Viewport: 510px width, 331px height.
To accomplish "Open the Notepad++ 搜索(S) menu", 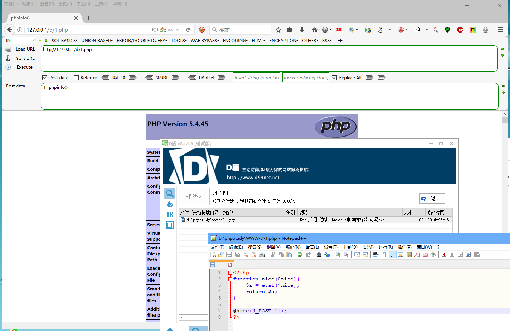I will pos(255,247).
